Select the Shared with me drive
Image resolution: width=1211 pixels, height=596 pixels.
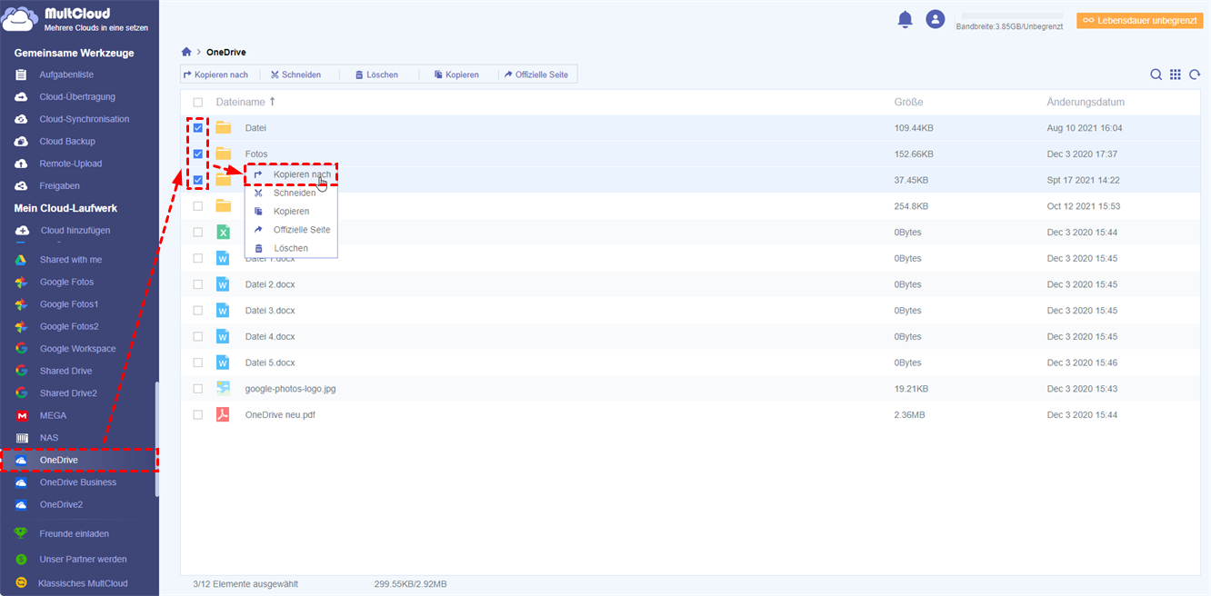tap(71, 260)
